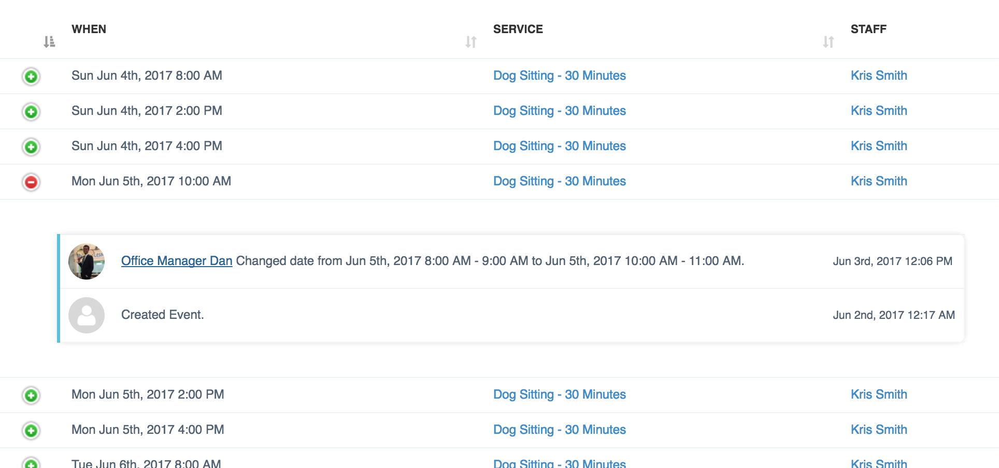
Task: Open the Office Manager Dan profile link
Action: click(177, 261)
